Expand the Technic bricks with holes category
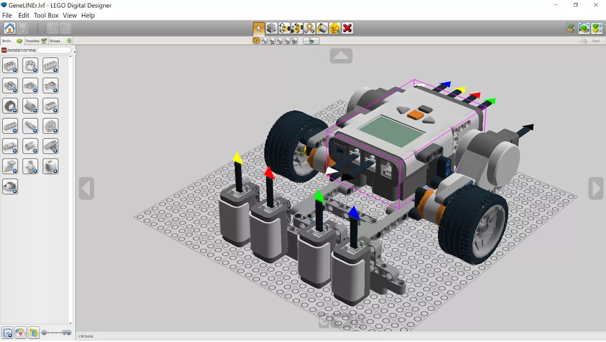 click(x=50, y=66)
